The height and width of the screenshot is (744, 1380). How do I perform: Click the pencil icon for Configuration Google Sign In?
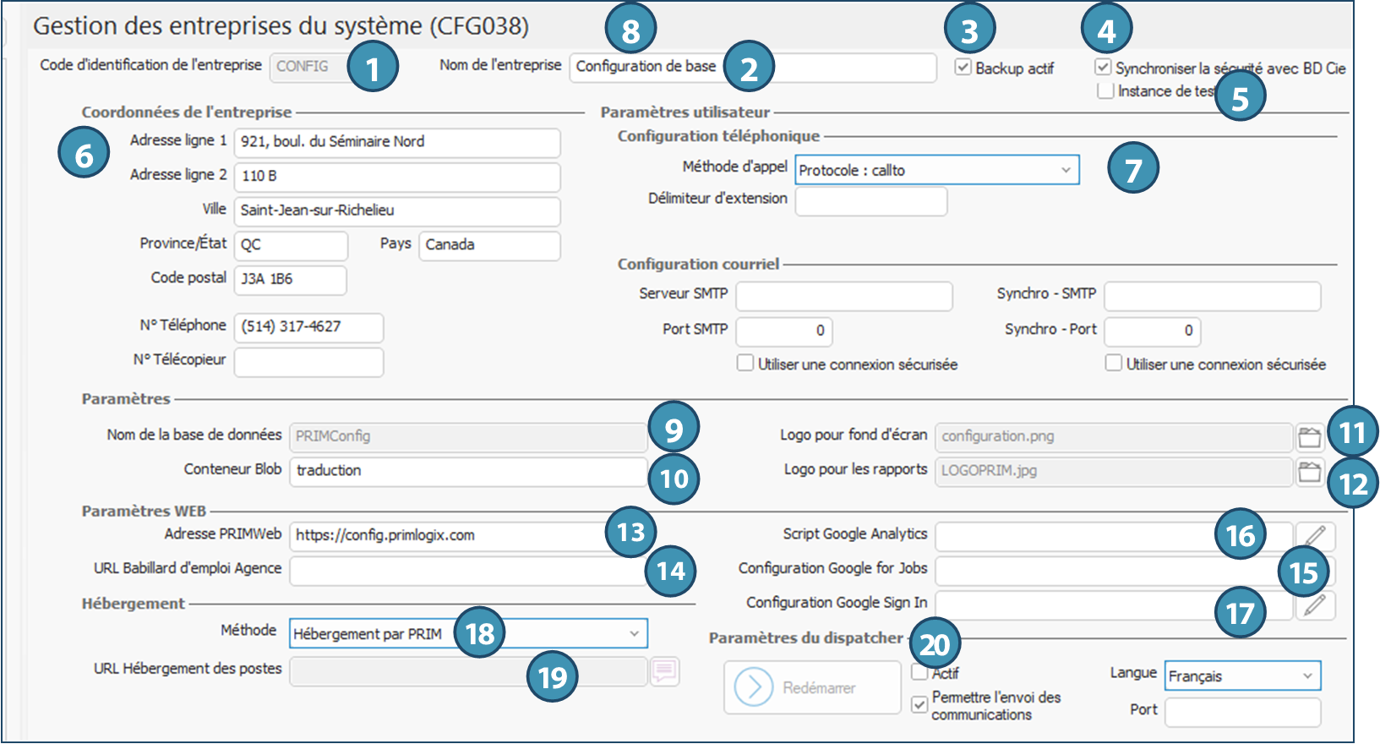[x=1315, y=604]
